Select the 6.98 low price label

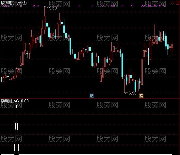(133, 93)
